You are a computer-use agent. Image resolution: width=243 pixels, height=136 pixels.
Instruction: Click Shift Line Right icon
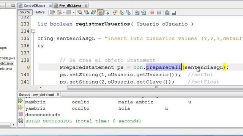tap(144, 12)
